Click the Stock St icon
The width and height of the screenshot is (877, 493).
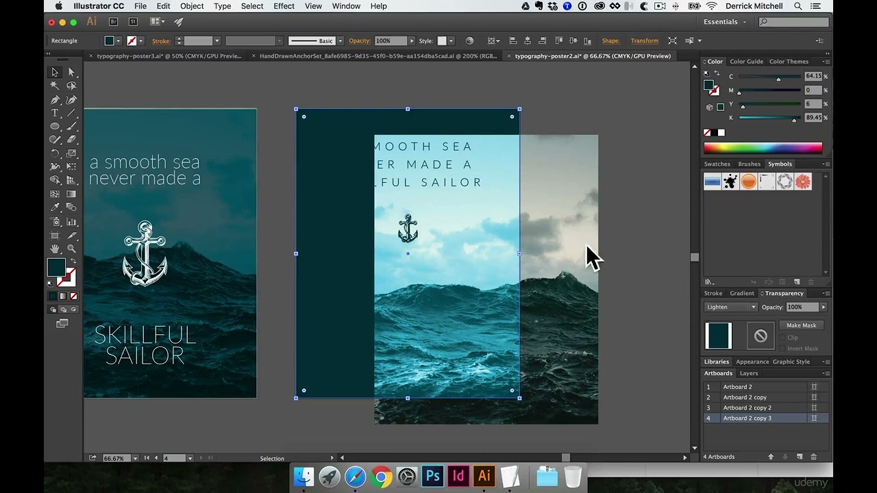(133, 22)
